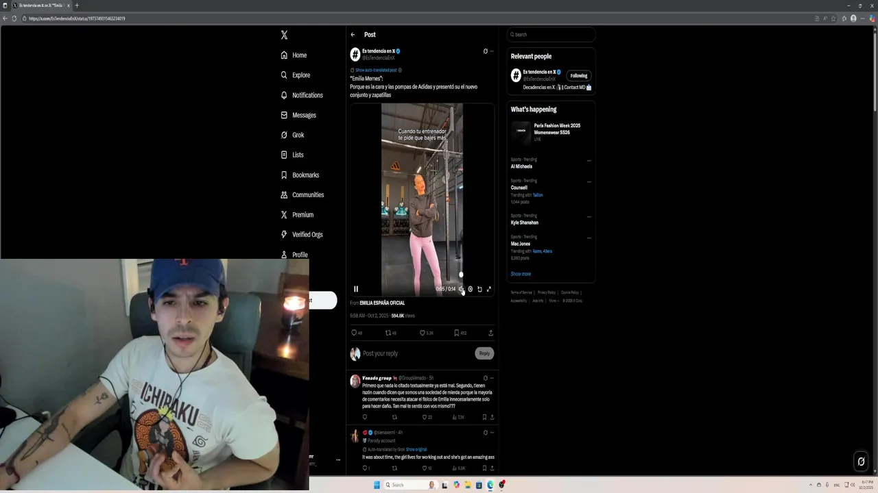
Task: Adjust the video volume slider handle
Action: pos(461,275)
